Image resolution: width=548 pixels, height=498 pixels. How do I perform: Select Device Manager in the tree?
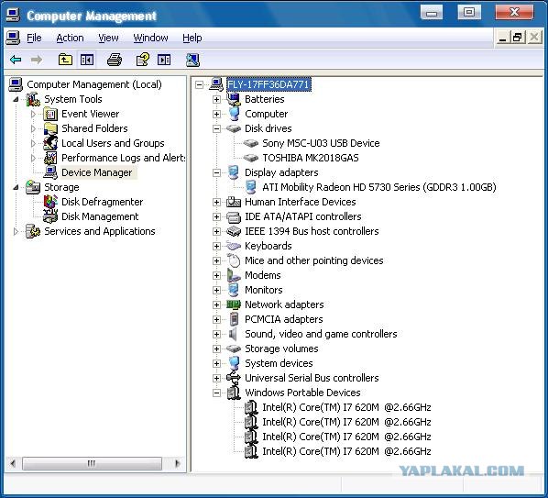[x=97, y=172]
